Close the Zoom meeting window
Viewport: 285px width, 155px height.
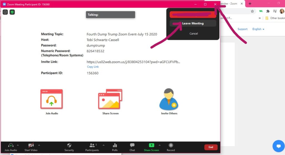click(x=215, y=4)
